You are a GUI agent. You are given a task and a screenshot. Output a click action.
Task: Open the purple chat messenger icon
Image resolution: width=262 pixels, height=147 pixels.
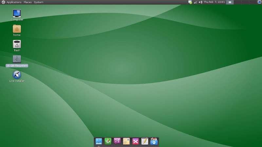(117, 141)
